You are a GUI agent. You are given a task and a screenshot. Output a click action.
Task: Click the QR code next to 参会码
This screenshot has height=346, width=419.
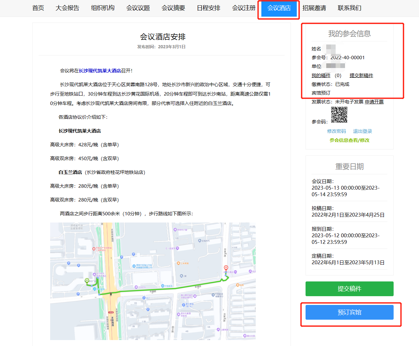[339, 115]
